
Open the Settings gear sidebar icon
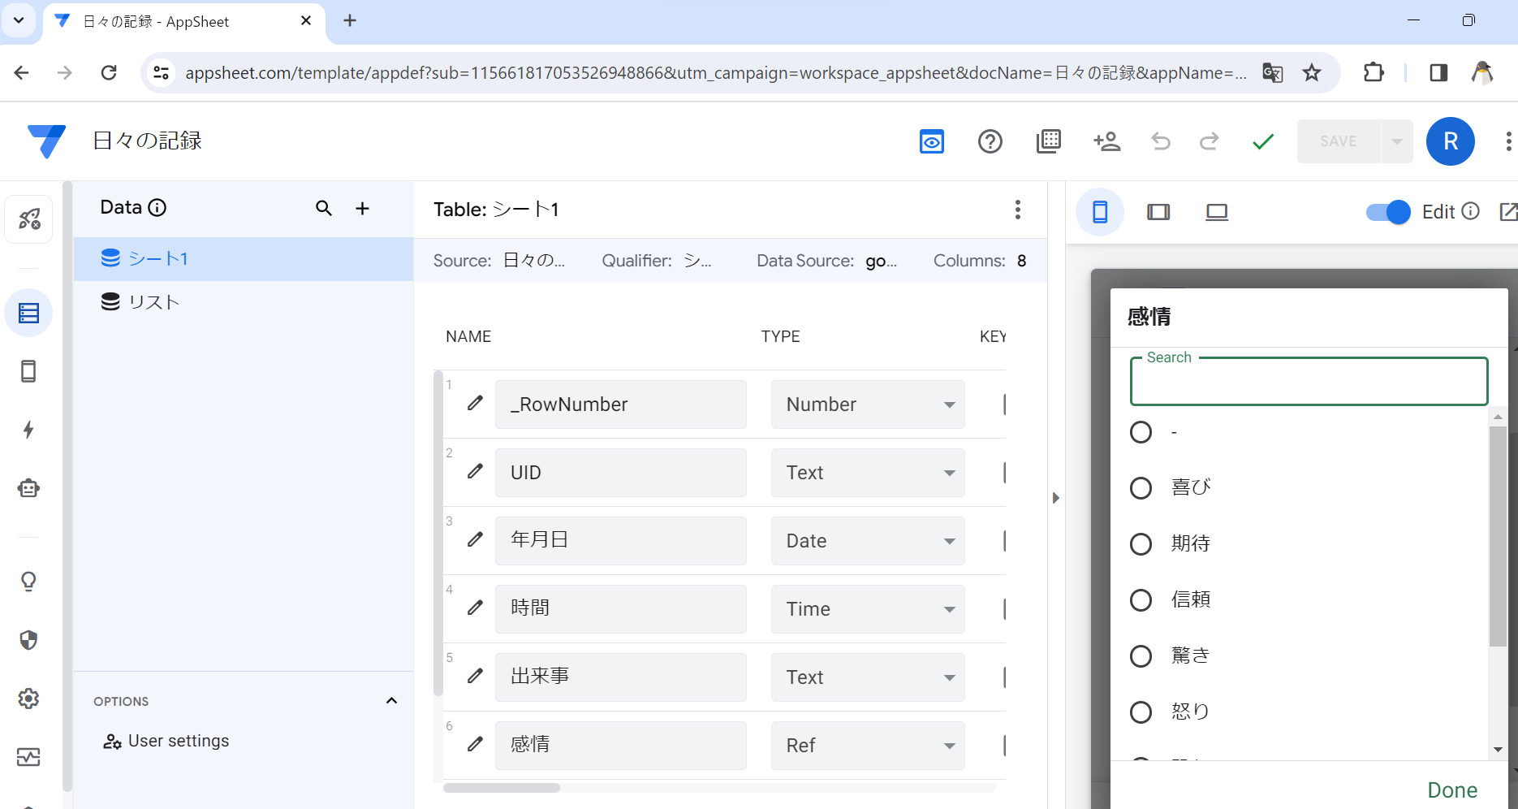[28, 699]
